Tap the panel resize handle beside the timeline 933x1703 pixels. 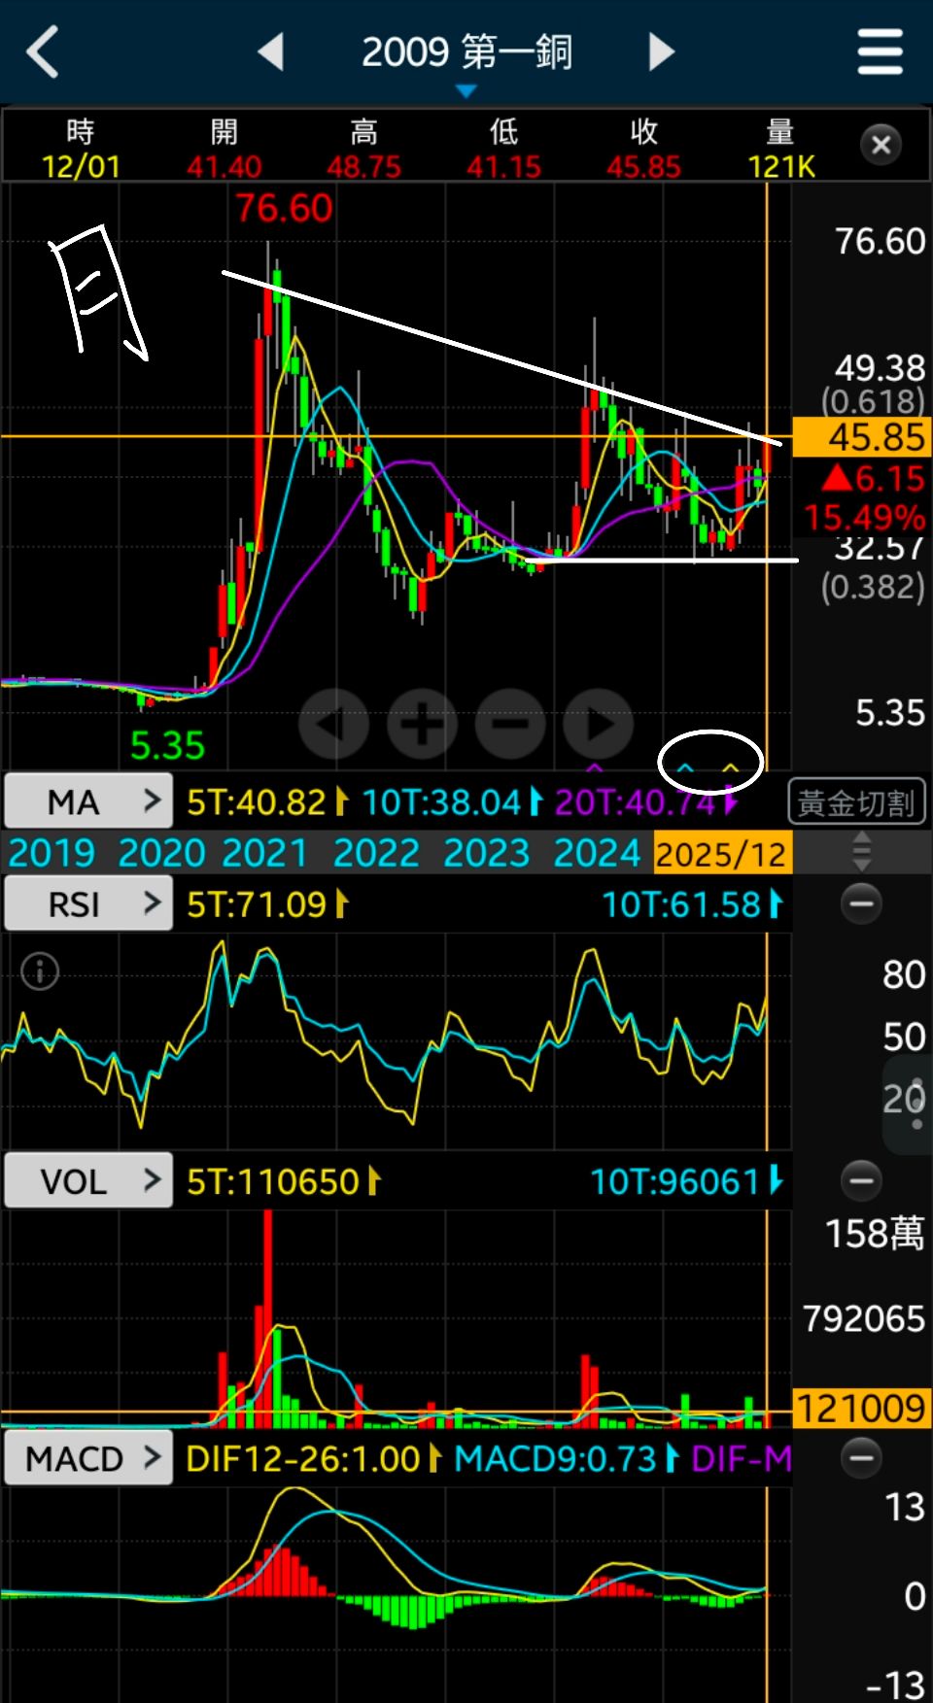tap(861, 852)
